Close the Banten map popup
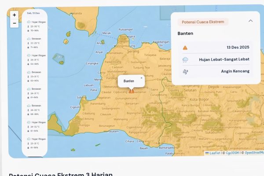The height and width of the screenshot is (176, 264). 141,78
